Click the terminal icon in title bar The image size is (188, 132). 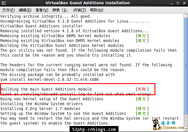pyautogui.click(x=3, y=3)
